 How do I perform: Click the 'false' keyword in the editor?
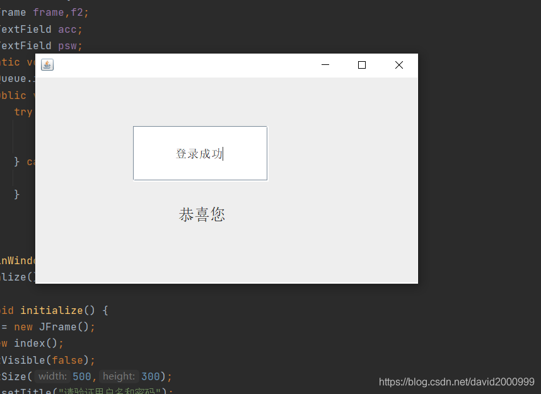click(x=67, y=360)
